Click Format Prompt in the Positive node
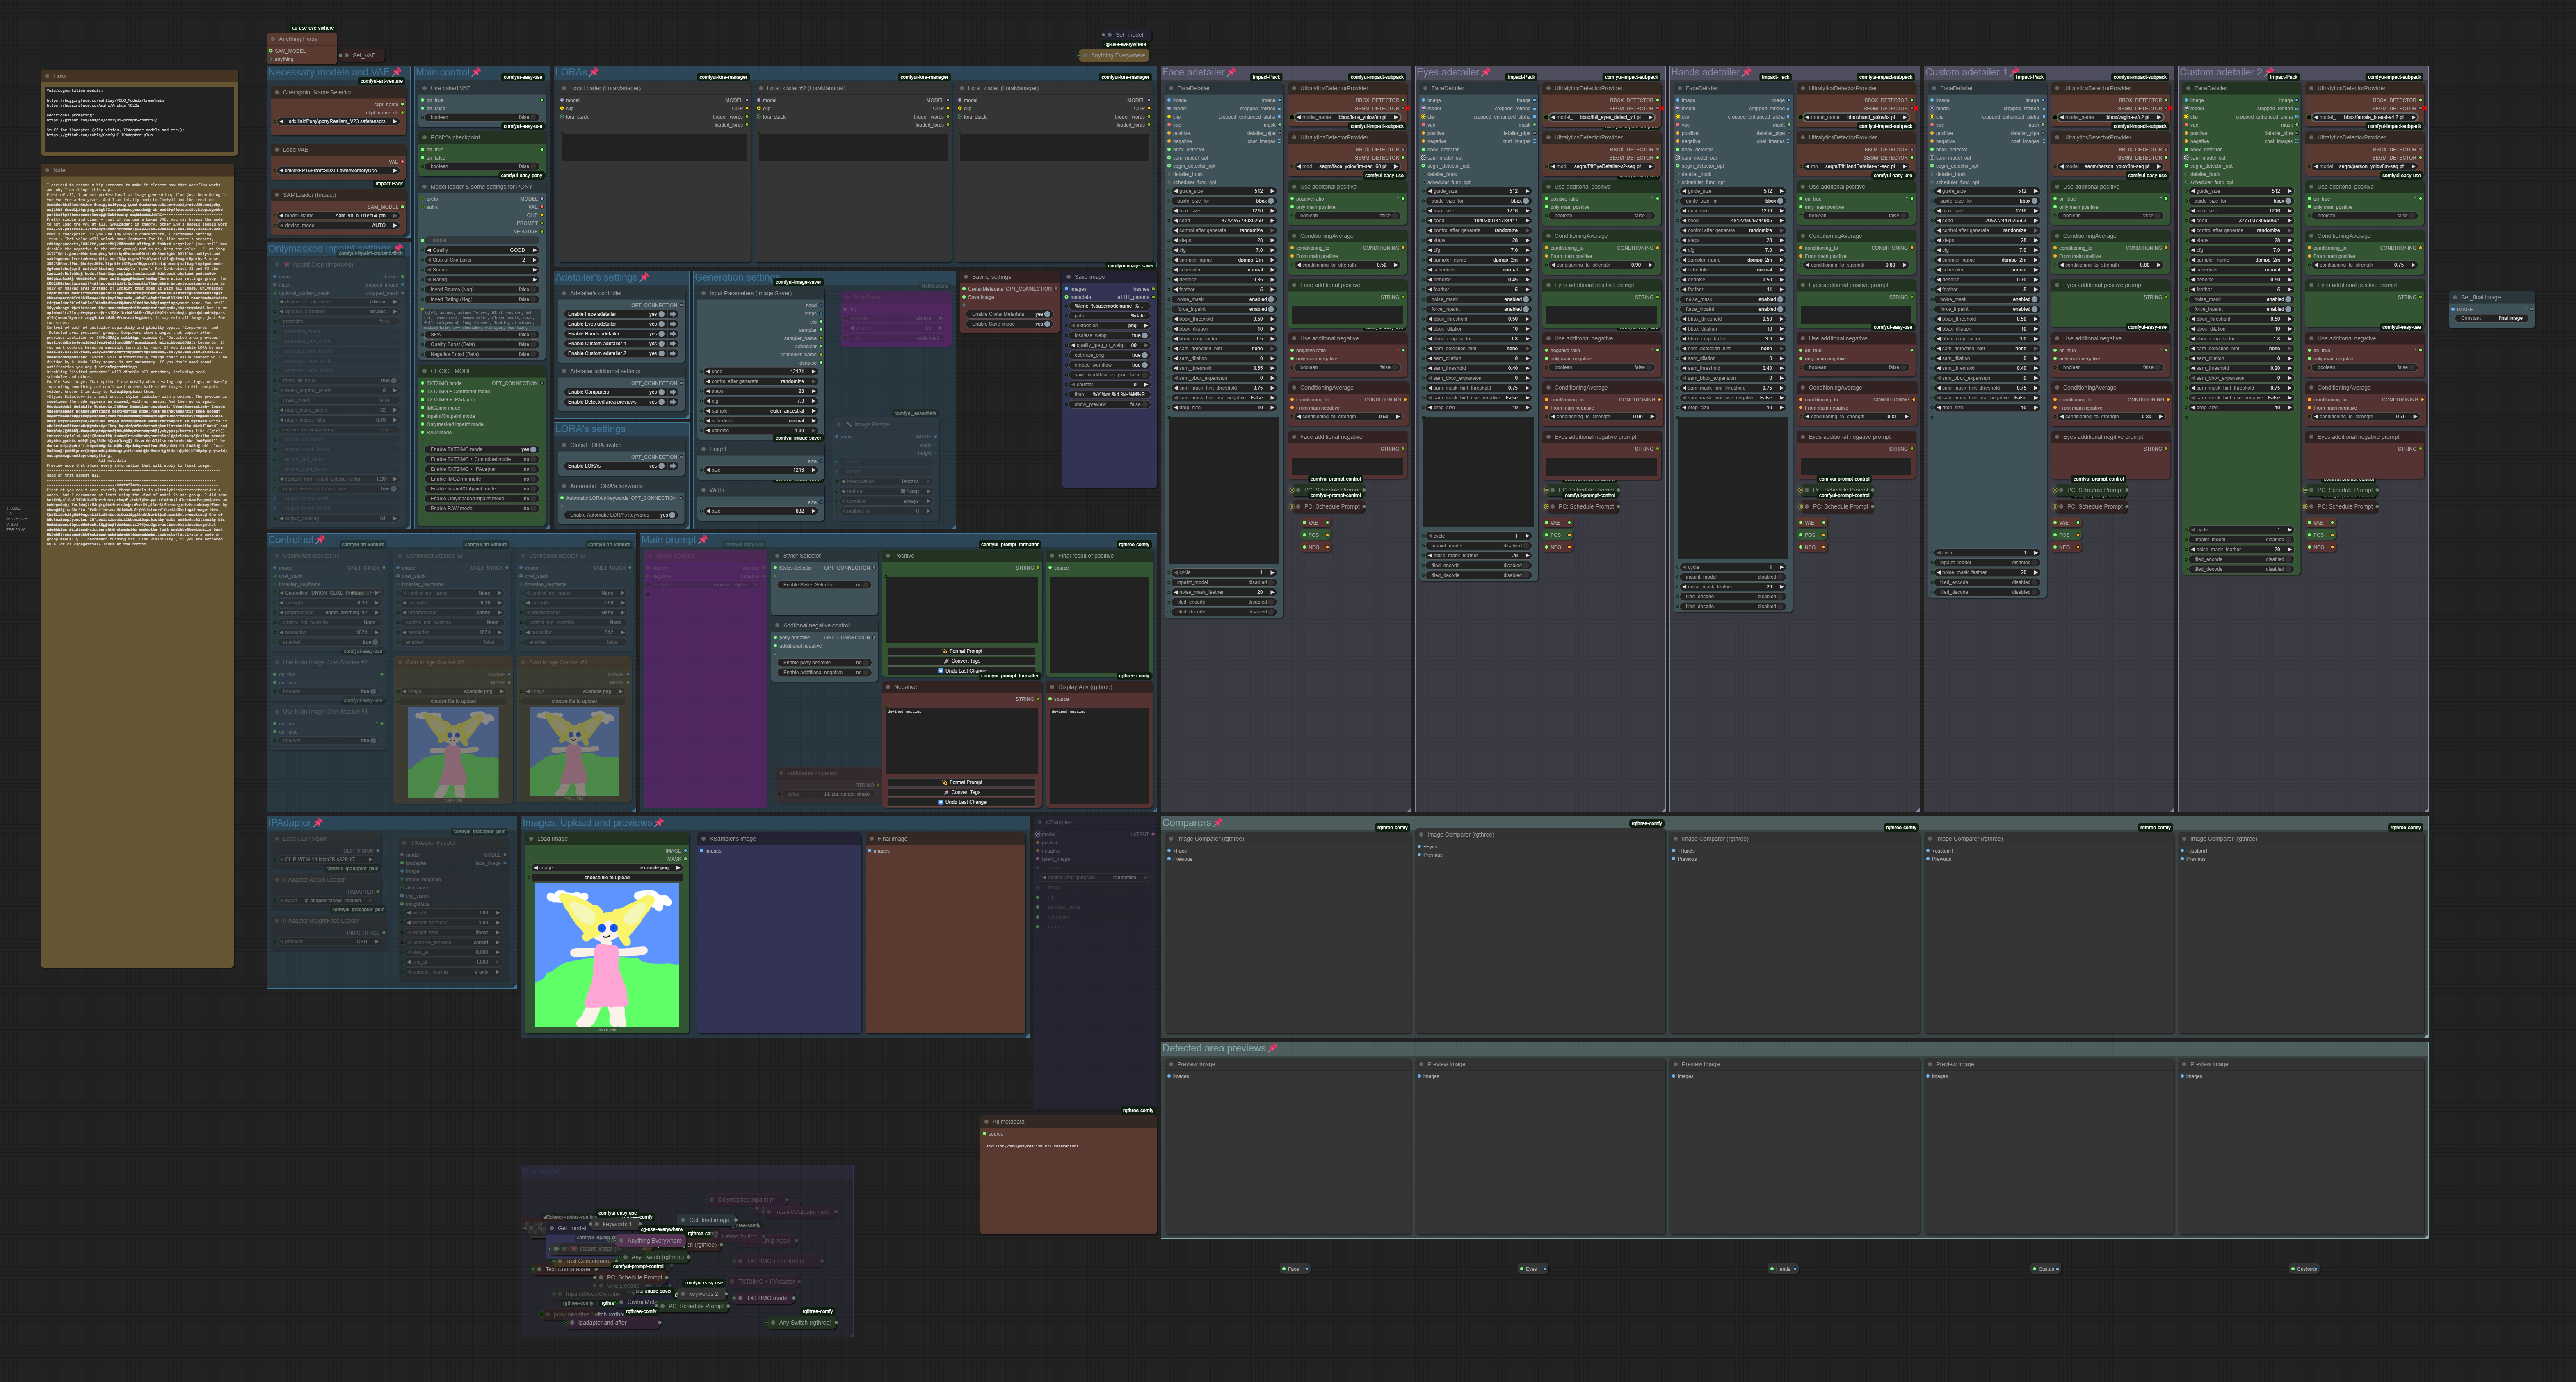Image resolution: width=2576 pixels, height=1382 pixels. tap(962, 651)
